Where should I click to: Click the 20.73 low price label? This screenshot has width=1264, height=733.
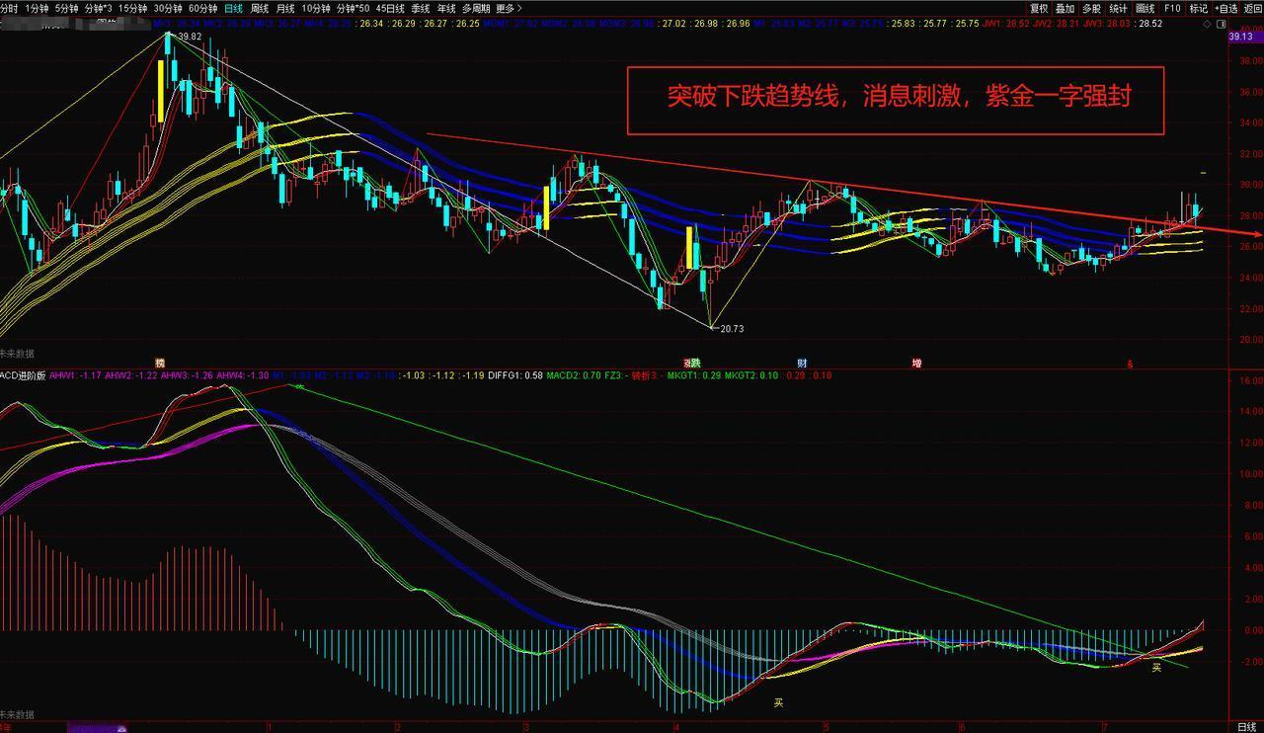pyautogui.click(x=732, y=328)
